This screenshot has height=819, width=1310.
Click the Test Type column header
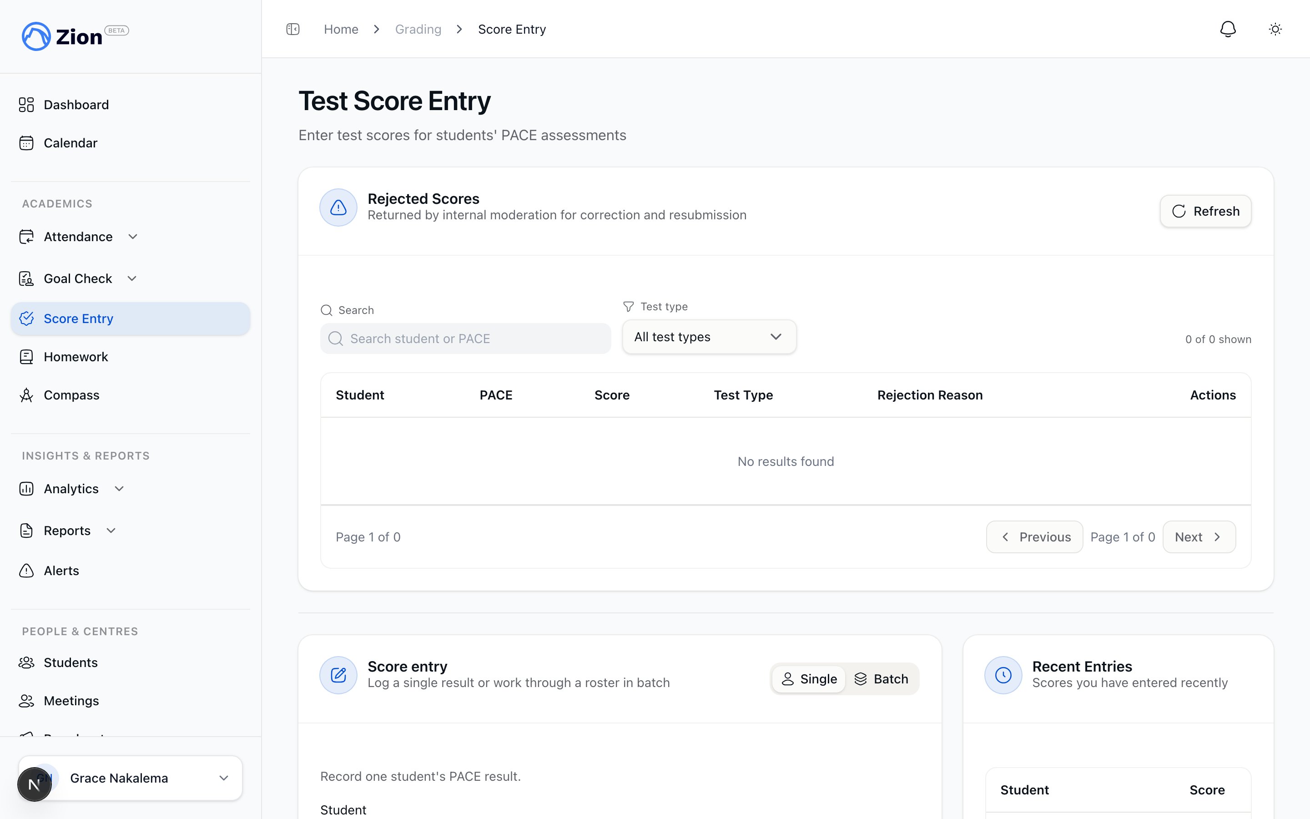(x=743, y=395)
